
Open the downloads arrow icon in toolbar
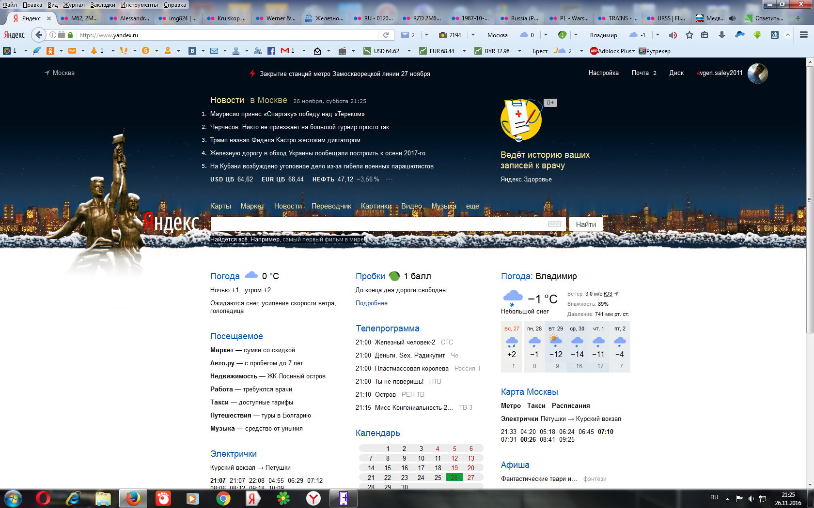pos(722,35)
